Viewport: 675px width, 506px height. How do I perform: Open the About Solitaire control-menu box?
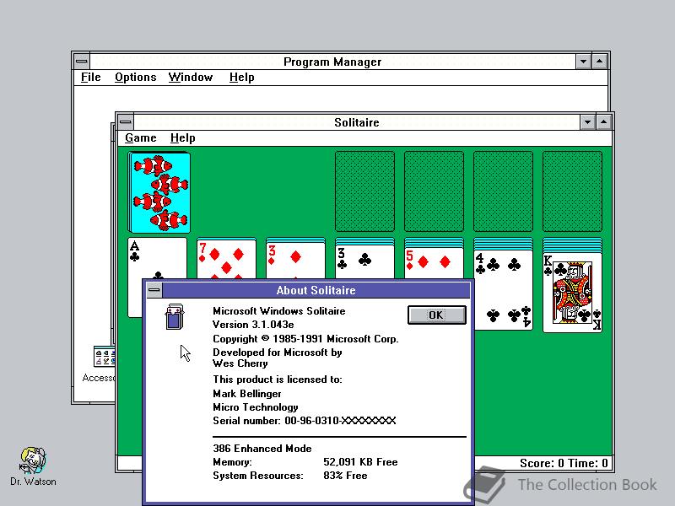click(x=154, y=290)
